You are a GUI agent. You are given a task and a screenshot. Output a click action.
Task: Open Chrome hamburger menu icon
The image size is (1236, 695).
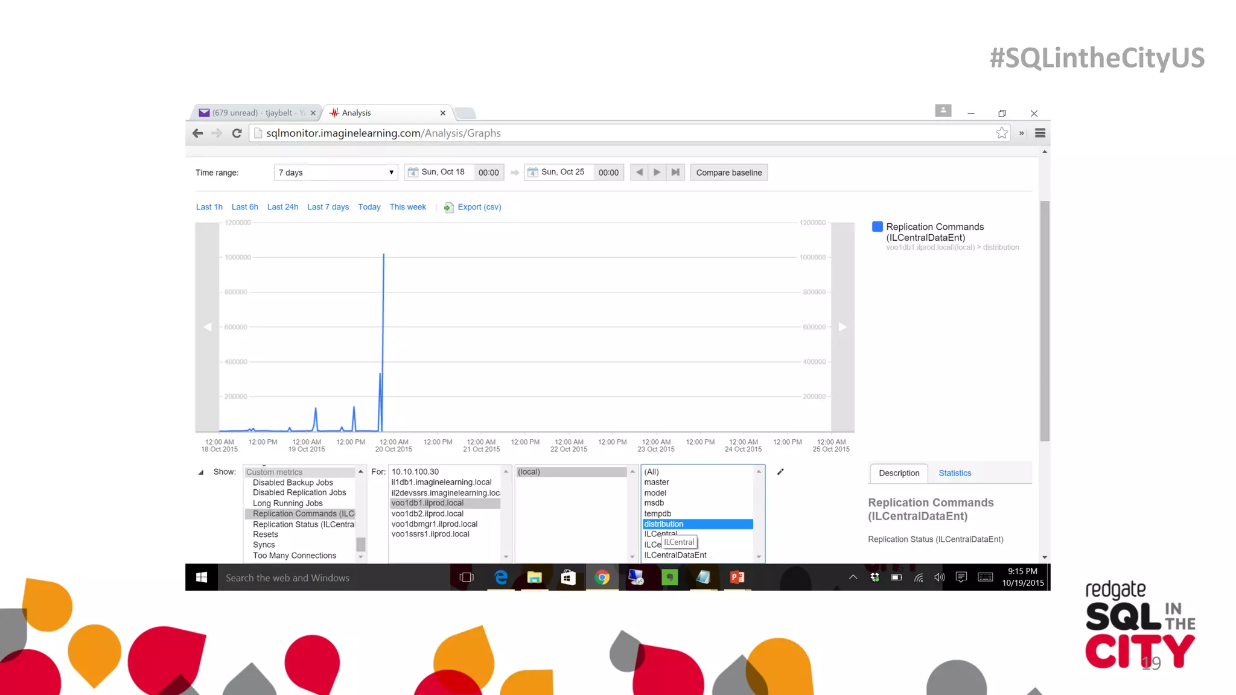[x=1040, y=133]
